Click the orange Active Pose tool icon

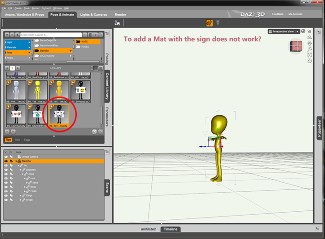[209, 23]
